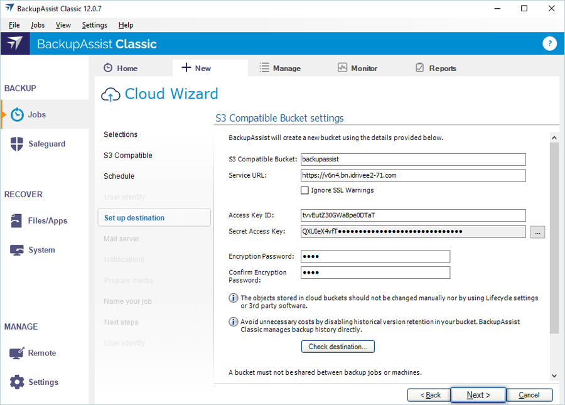Click the S3 Compatible Bucket field
The image size is (565, 405).
pyautogui.click(x=413, y=159)
